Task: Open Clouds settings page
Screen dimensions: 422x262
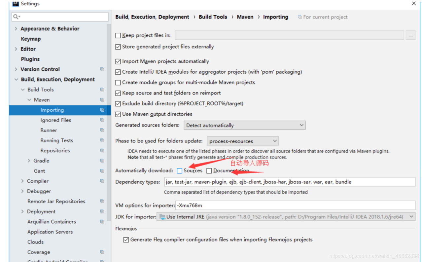Action: pos(35,242)
